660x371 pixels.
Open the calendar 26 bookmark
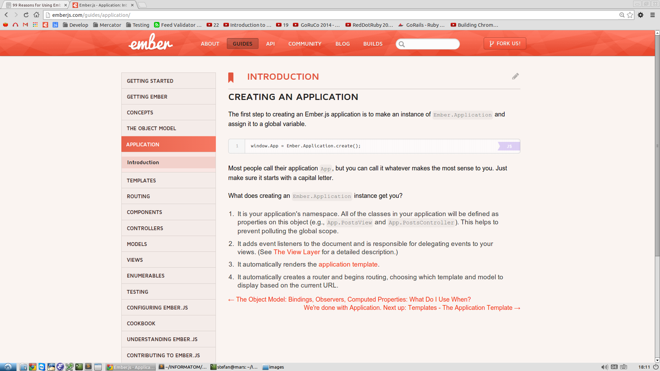pos(55,25)
